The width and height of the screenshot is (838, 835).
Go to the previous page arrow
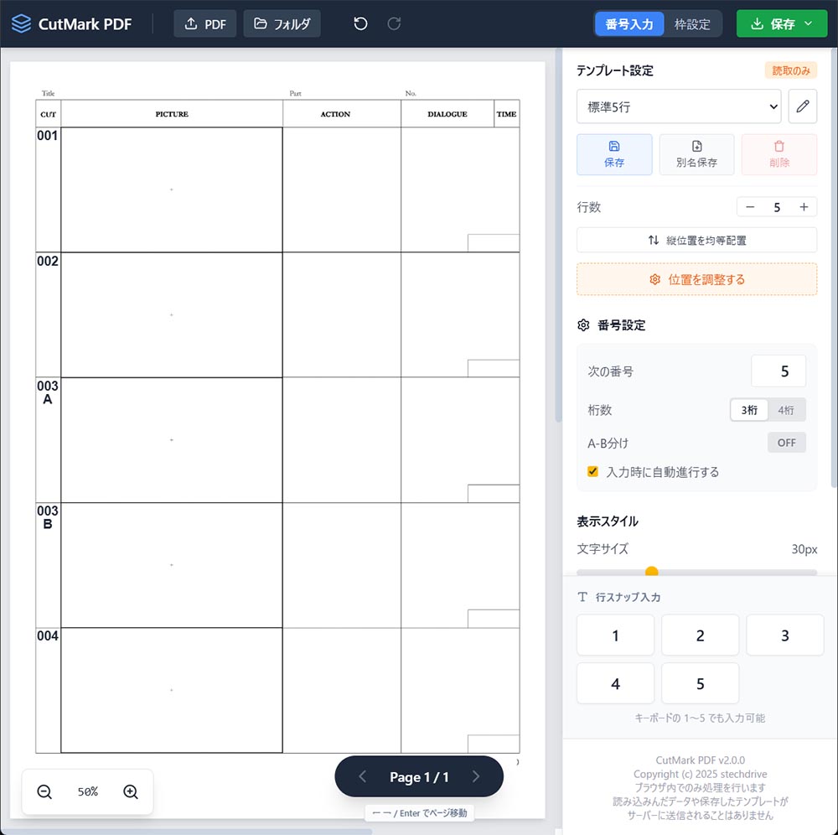pos(362,776)
